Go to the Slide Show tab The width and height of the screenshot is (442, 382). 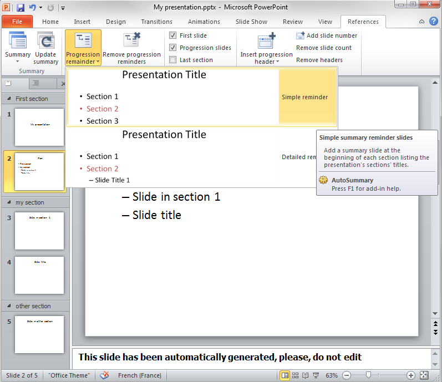(x=251, y=22)
